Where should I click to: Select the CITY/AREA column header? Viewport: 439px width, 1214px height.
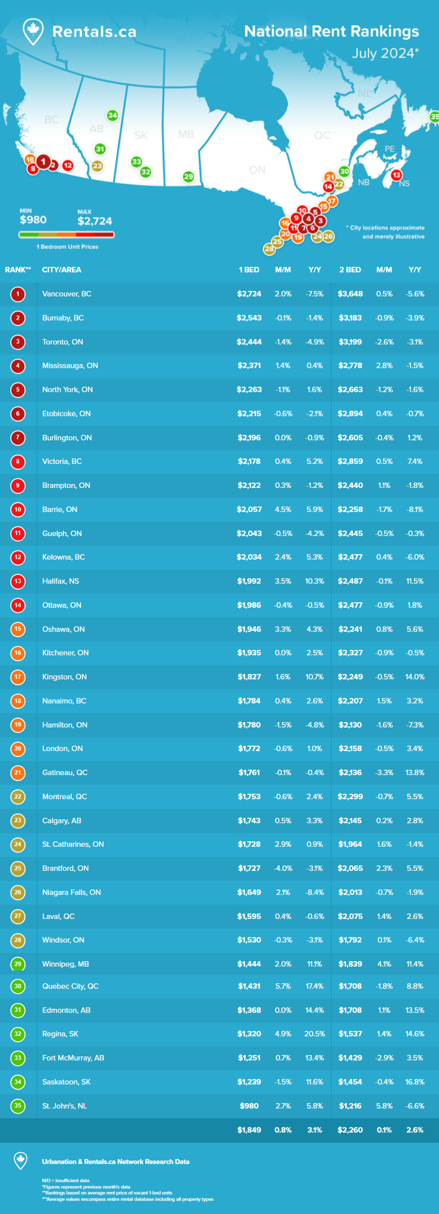tap(62, 270)
